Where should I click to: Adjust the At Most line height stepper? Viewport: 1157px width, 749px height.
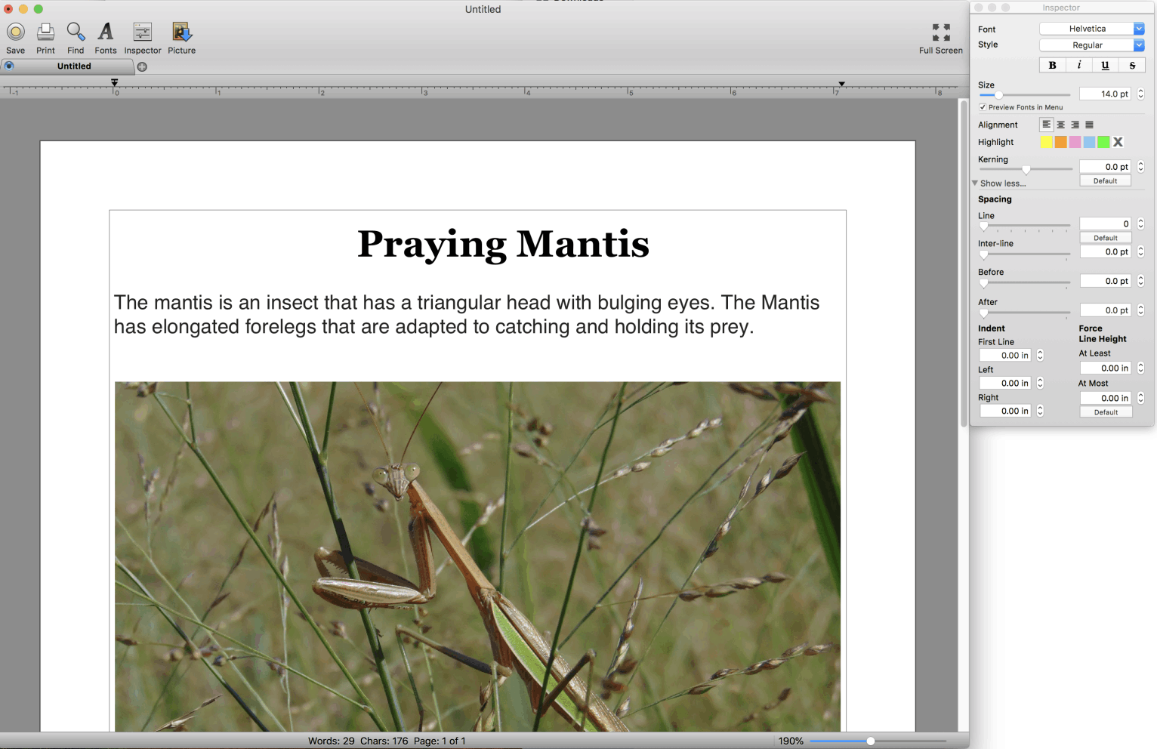pyautogui.click(x=1140, y=398)
